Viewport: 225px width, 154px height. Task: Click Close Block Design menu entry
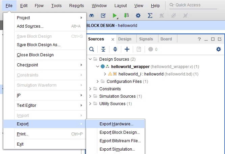(35, 55)
